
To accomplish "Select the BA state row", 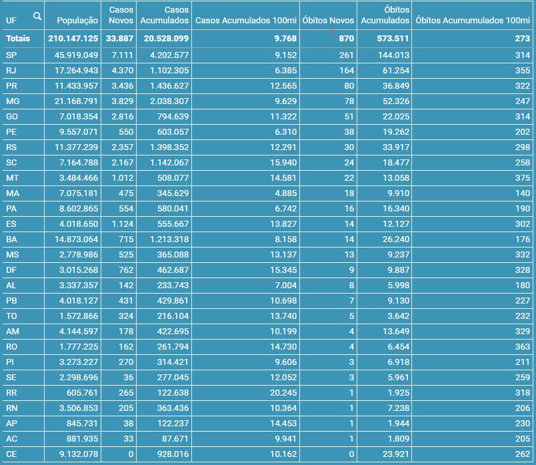I will tap(11, 239).
